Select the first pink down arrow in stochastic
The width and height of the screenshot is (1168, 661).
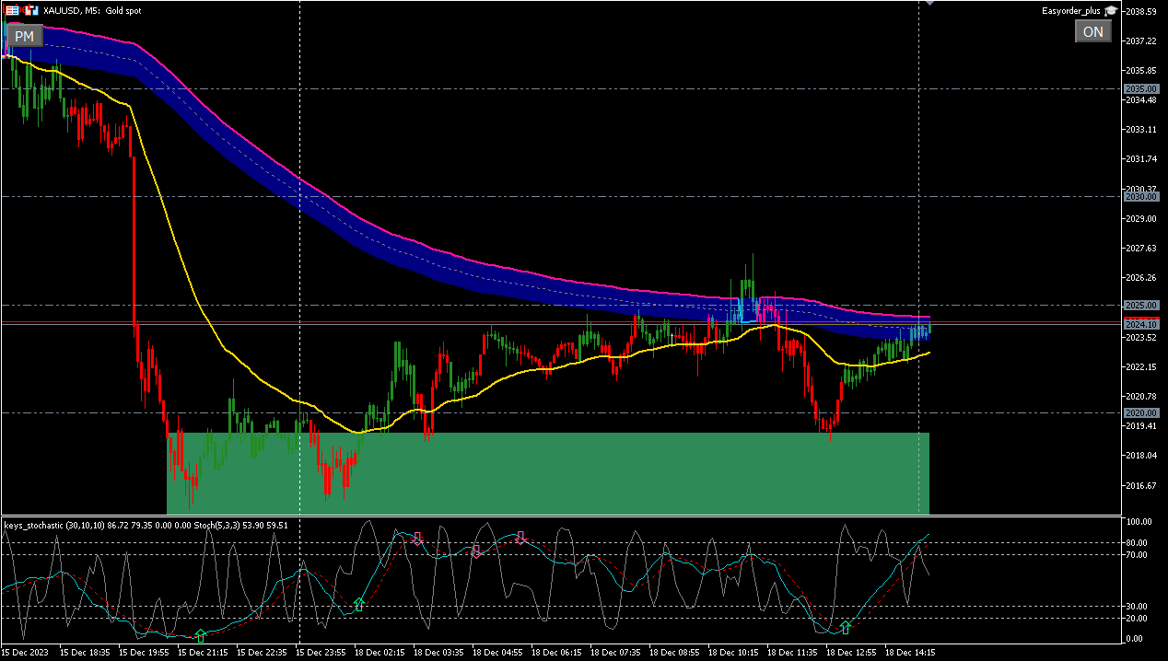coord(416,539)
